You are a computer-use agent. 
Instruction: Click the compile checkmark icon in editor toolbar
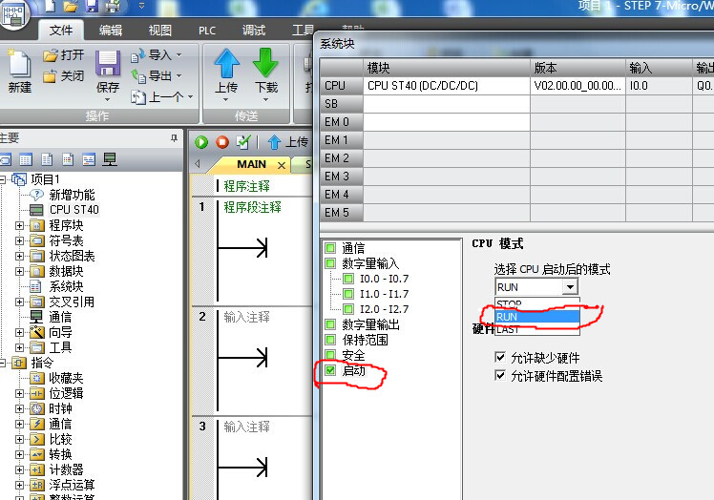coord(243,142)
